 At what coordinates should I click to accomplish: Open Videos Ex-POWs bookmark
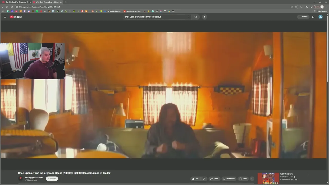tap(132, 11)
